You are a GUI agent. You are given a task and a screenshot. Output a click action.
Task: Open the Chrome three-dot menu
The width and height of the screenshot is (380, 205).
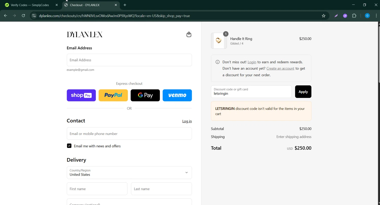tap(376, 16)
